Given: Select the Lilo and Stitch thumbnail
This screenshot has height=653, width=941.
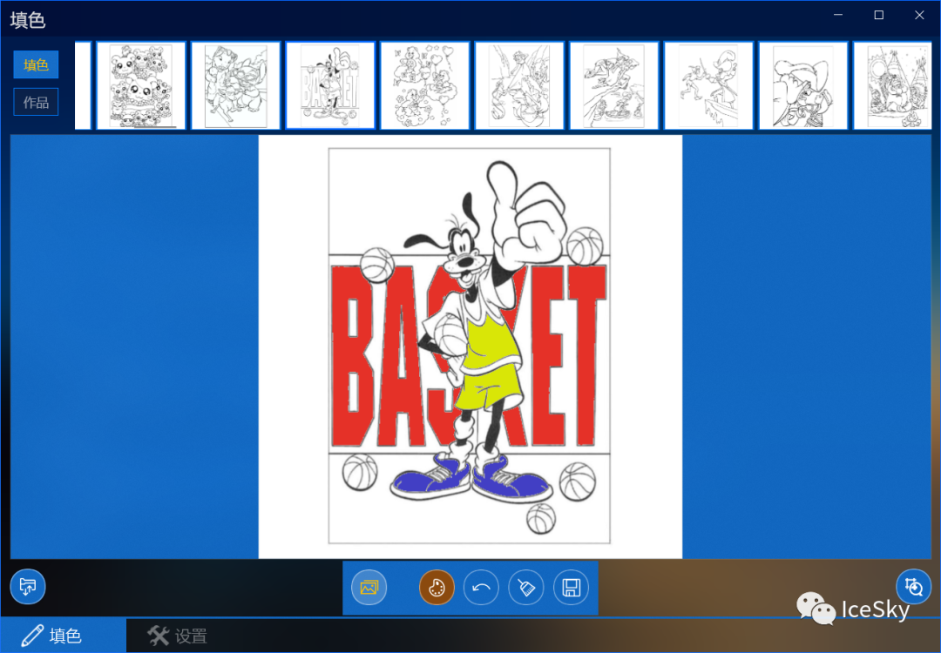Looking at the screenshot, I should pos(236,85).
